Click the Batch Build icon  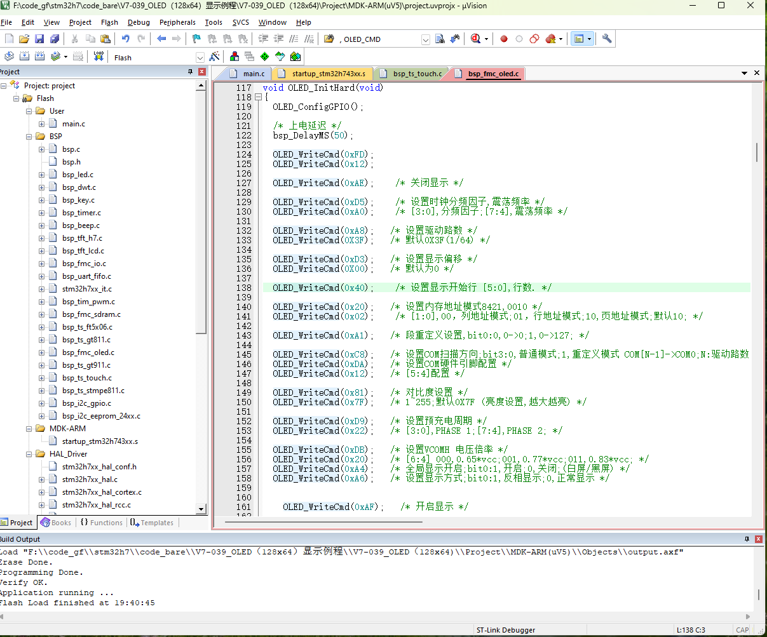tap(56, 57)
